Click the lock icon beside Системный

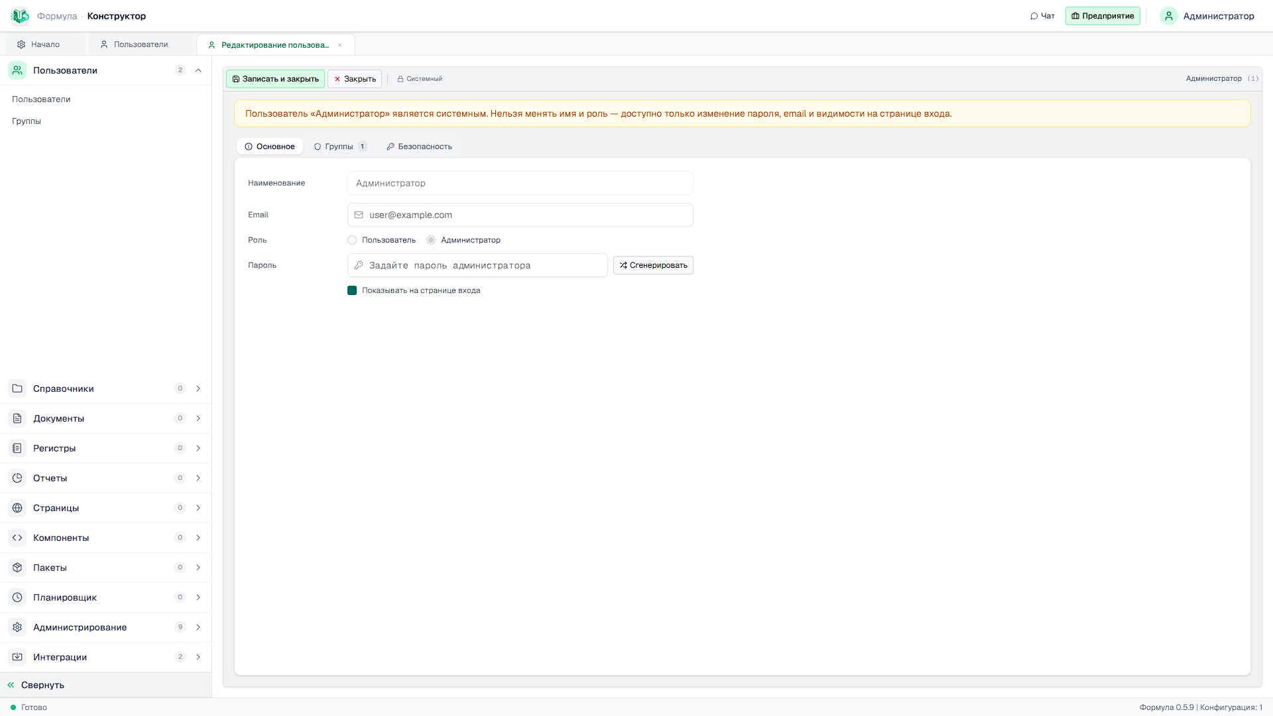(400, 79)
